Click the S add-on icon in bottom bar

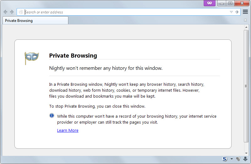click(x=225, y=159)
